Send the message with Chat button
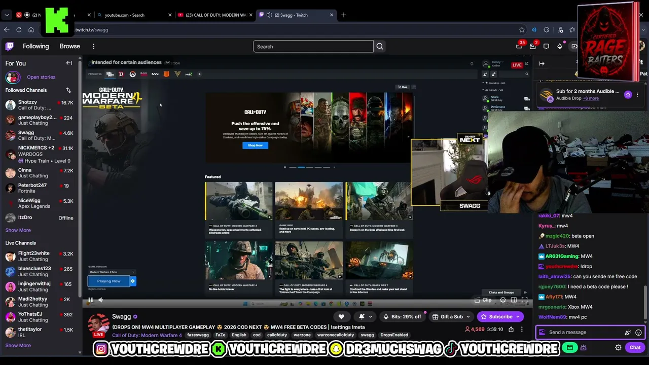649x365 pixels. click(x=635, y=348)
